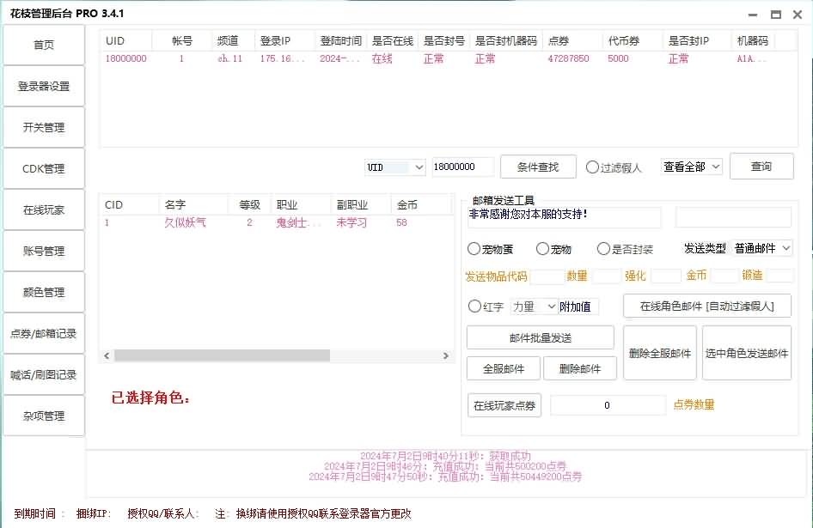
Task: Open 杂项管理 miscellaneous management
Action: [43, 416]
